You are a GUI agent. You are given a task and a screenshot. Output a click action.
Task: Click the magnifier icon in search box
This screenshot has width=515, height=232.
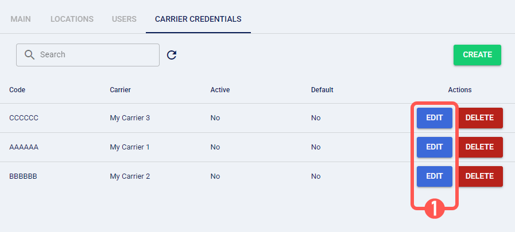coord(30,55)
